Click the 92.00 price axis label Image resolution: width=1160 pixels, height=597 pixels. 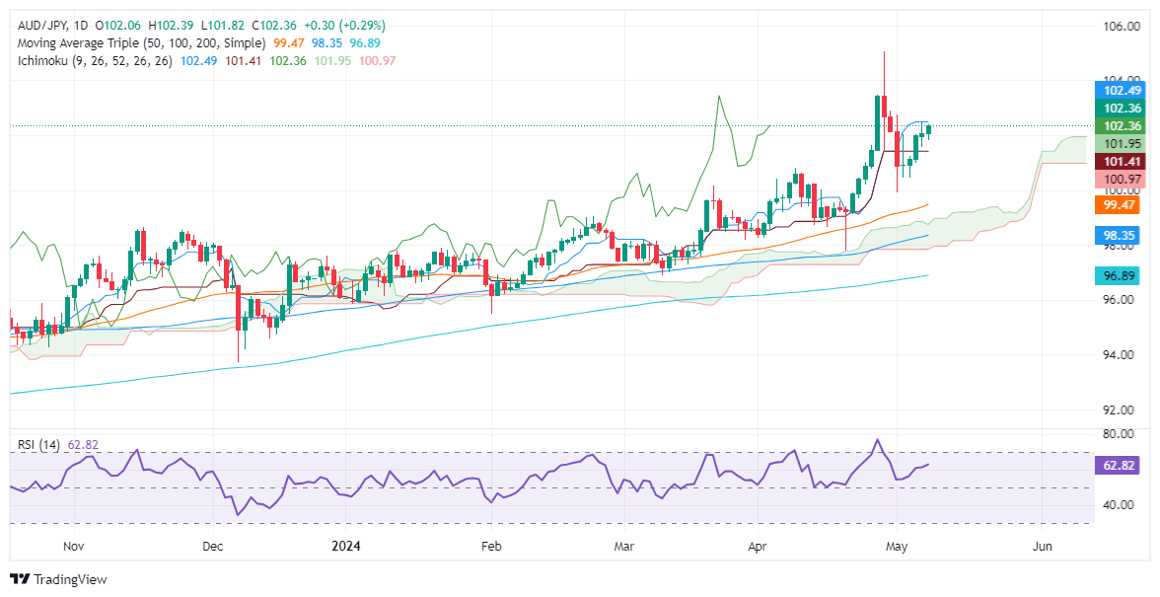(1121, 410)
